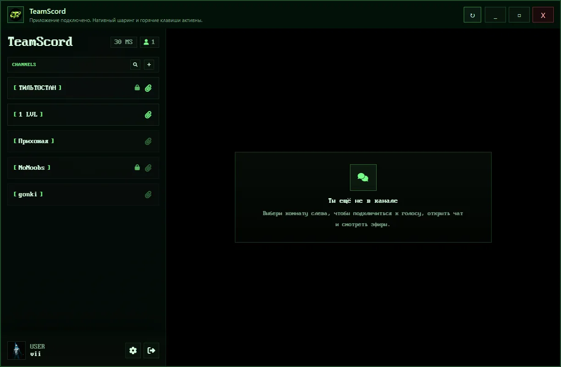Click the paperclip icon on 1 LVL channel
Image resolution: width=561 pixels, height=367 pixels.
[148, 115]
